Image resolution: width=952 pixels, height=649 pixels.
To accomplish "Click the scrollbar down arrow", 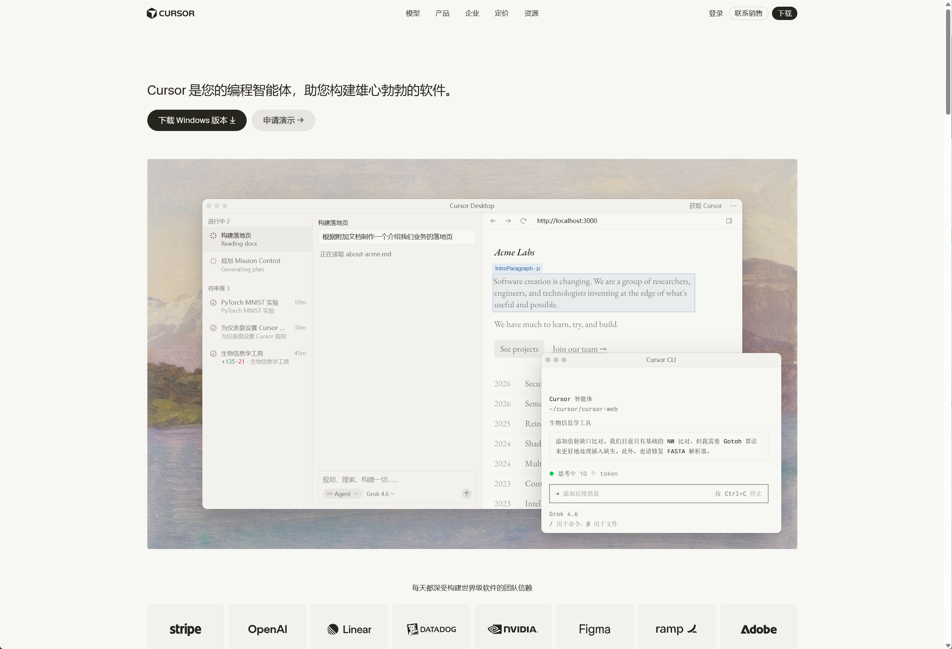I will (x=948, y=645).
